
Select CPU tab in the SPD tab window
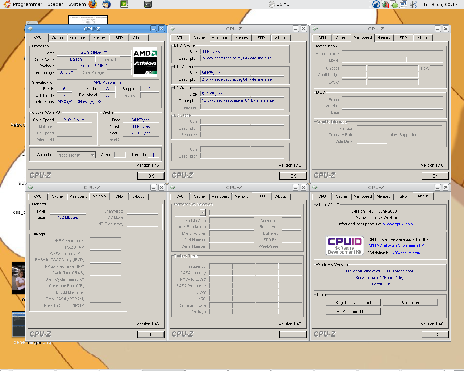[180, 196]
